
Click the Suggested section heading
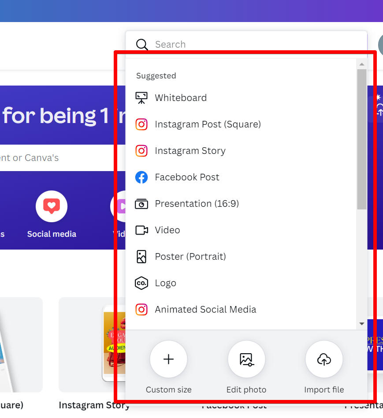click(x=156, y=76)
